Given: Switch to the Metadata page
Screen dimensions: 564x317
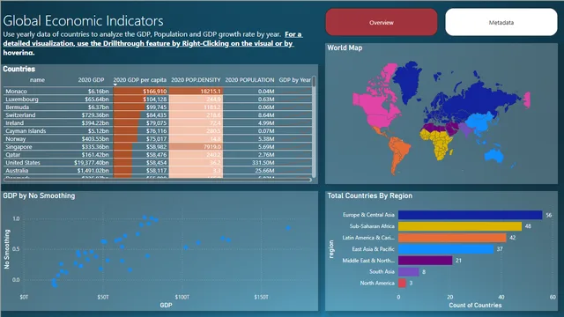Looking at the screenshot, I should (501, 22).
